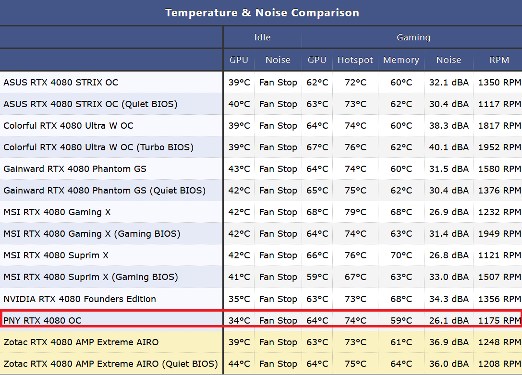Click the RPM column header

pyautogui.click(x=499, y=60)
